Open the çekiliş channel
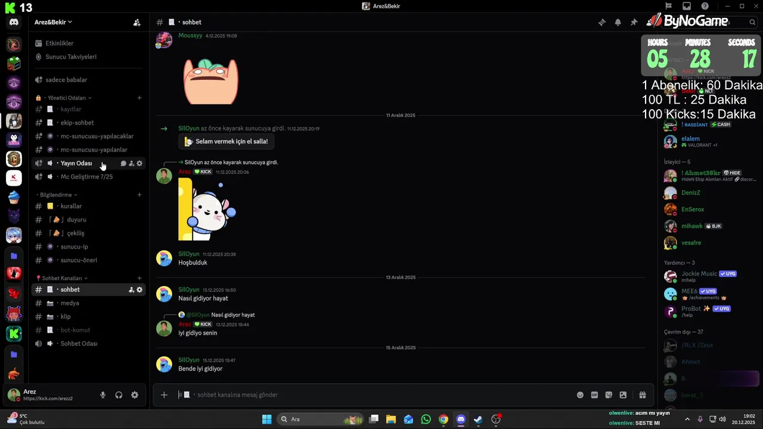This screenshot has width=763, height=429. click(89, 233)
